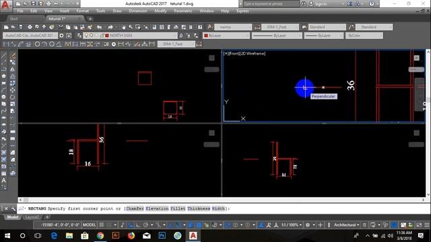Open the 1:1 / 100% annotation scale dropdown

pos(292,225)
